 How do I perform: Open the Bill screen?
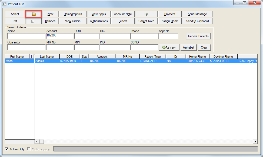pyautogui.click(x=146, y=14)
